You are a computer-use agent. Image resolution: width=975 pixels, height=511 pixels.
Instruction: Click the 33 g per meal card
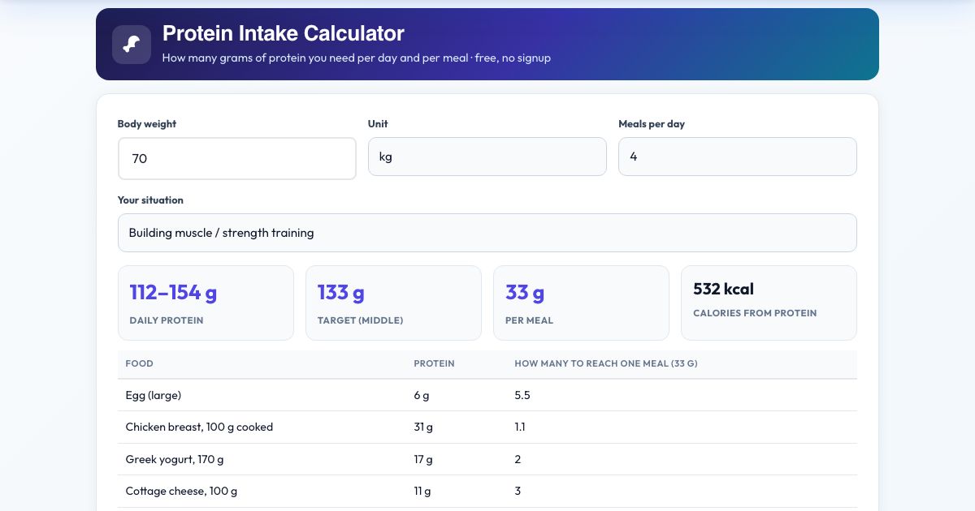click(x=581, y=303)
